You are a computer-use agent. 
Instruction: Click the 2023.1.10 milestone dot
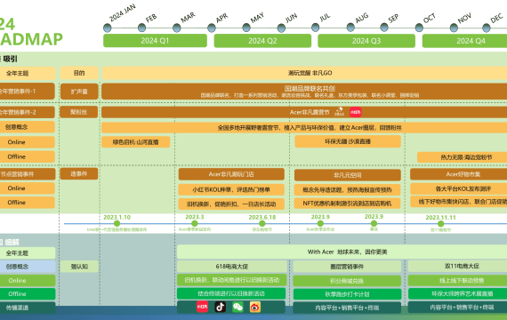click(x=117, y=223)
